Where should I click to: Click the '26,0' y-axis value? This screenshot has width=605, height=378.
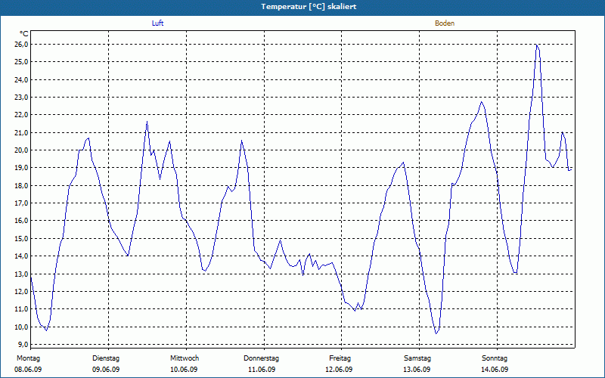[21, 45]
